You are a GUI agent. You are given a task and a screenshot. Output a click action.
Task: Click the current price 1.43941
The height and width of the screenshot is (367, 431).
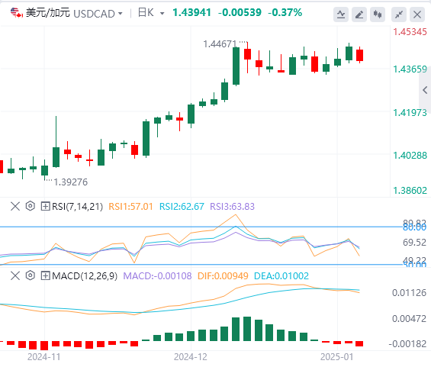(191, 13)
